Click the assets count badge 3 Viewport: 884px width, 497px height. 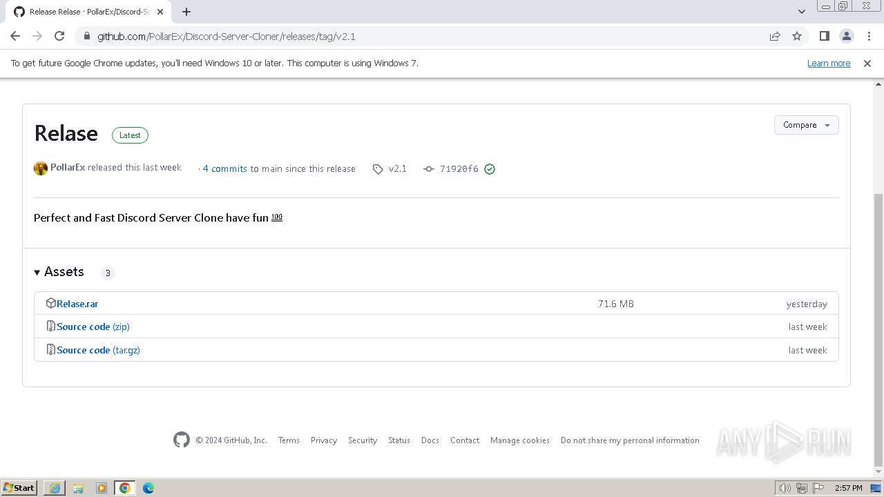click(x=108, y=273)
